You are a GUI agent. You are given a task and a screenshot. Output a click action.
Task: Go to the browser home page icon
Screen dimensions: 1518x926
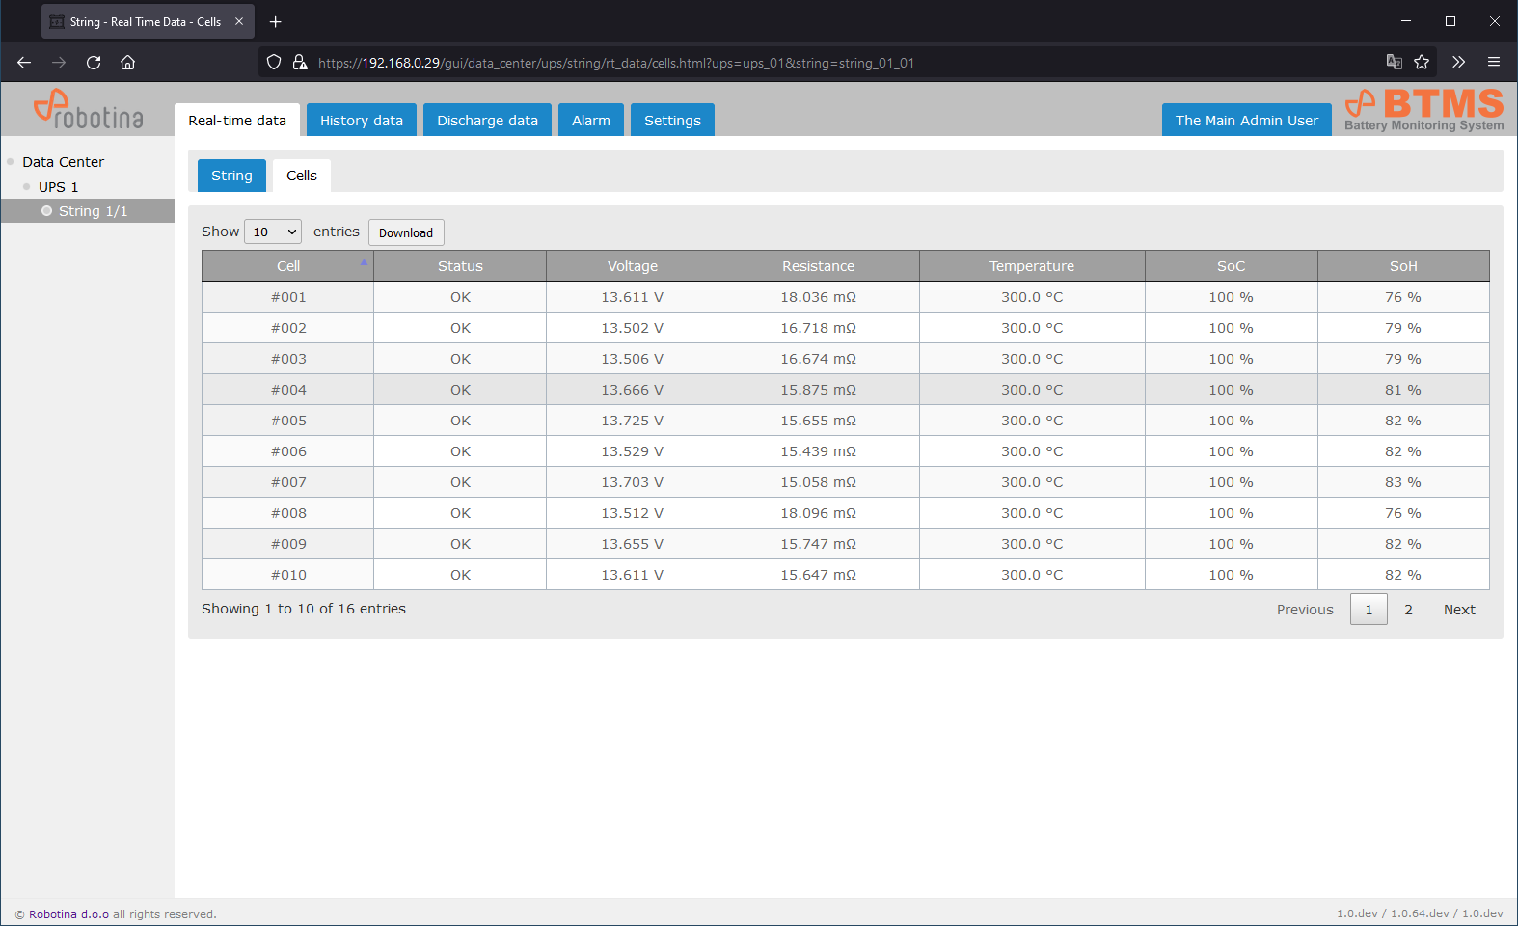(x=127, y=63)
